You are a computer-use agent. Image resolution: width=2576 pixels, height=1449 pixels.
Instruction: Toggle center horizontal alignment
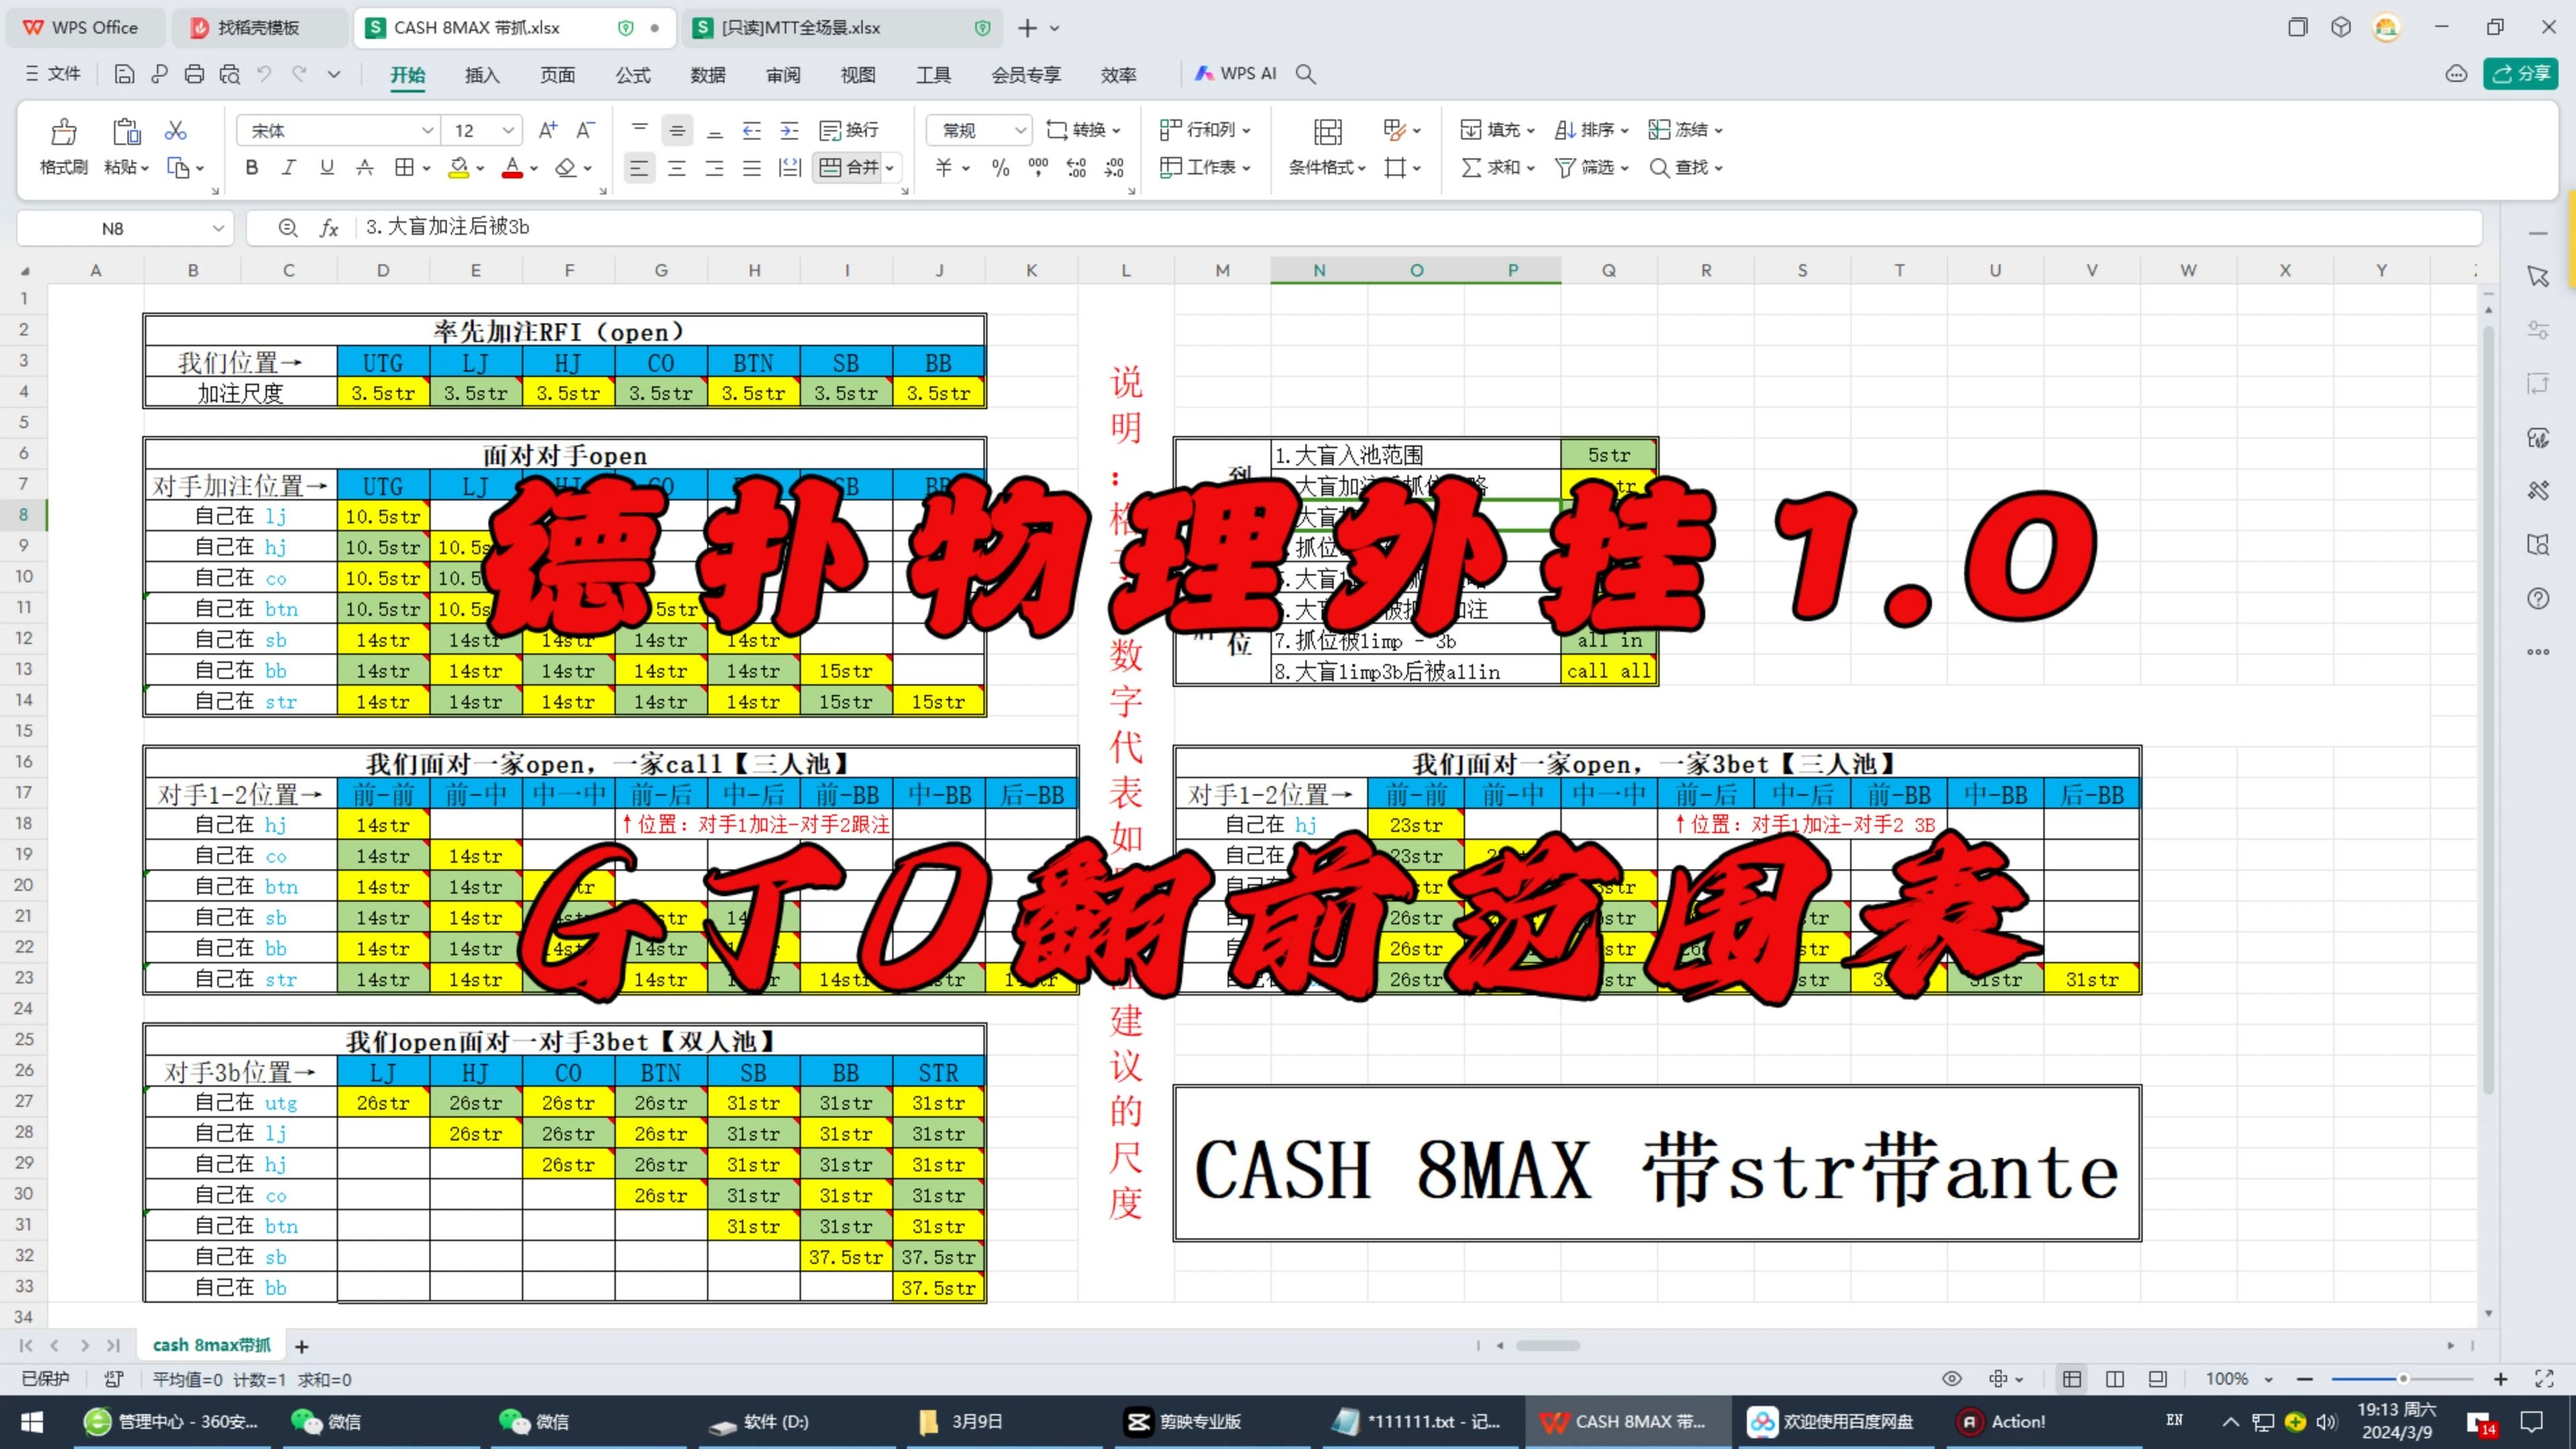coord(677,168)
